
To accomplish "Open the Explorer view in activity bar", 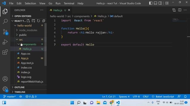I will click(5, 11).
